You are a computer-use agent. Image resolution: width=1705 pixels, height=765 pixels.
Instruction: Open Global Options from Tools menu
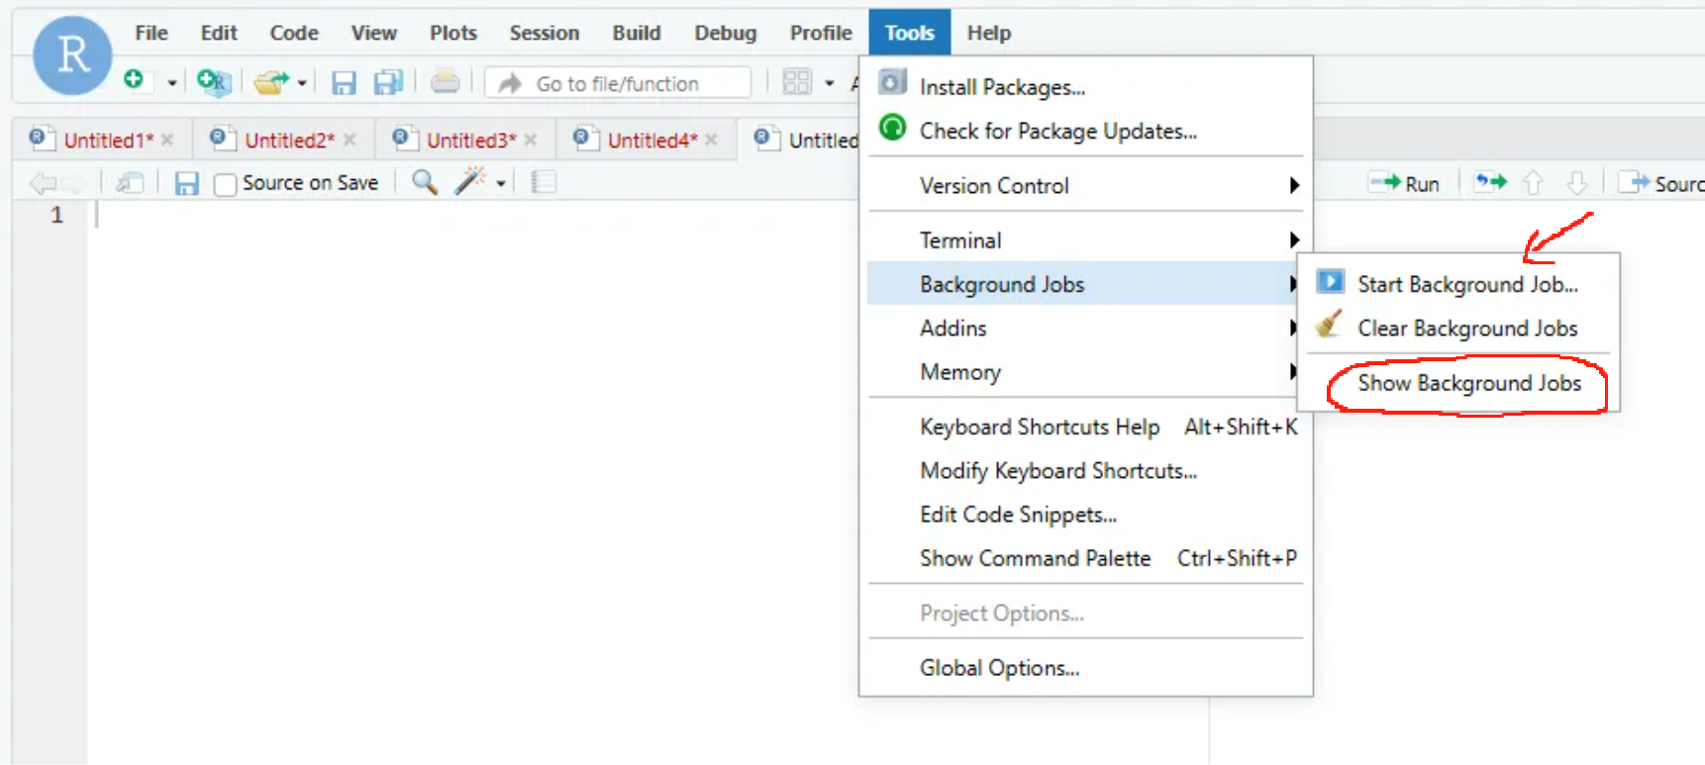click(x=999, y=668)
